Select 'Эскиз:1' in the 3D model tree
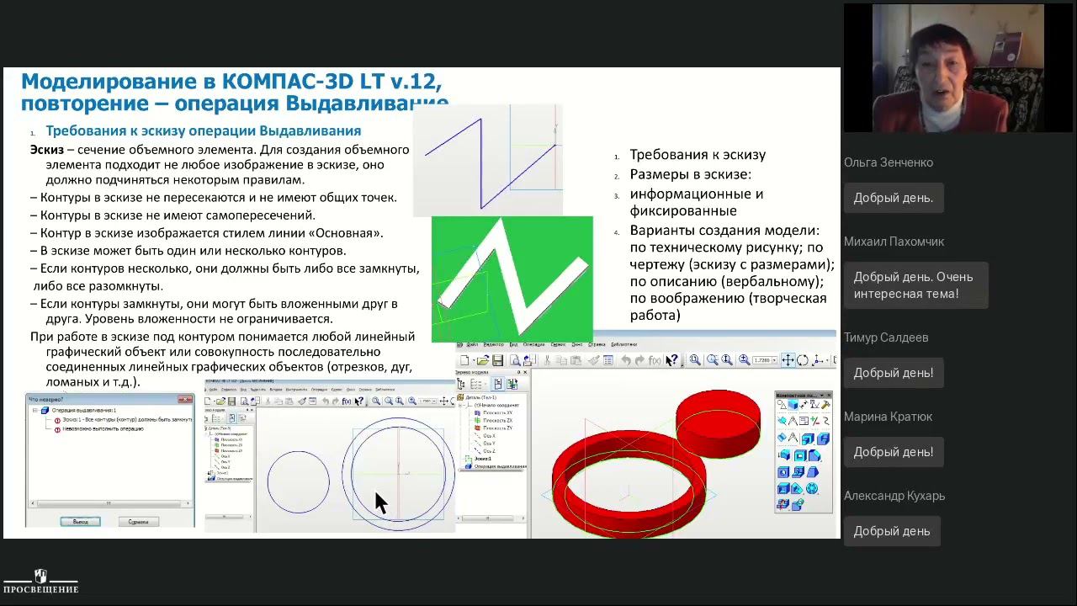The height and width of the screenshot is (606, 1077). coord(480,459)
